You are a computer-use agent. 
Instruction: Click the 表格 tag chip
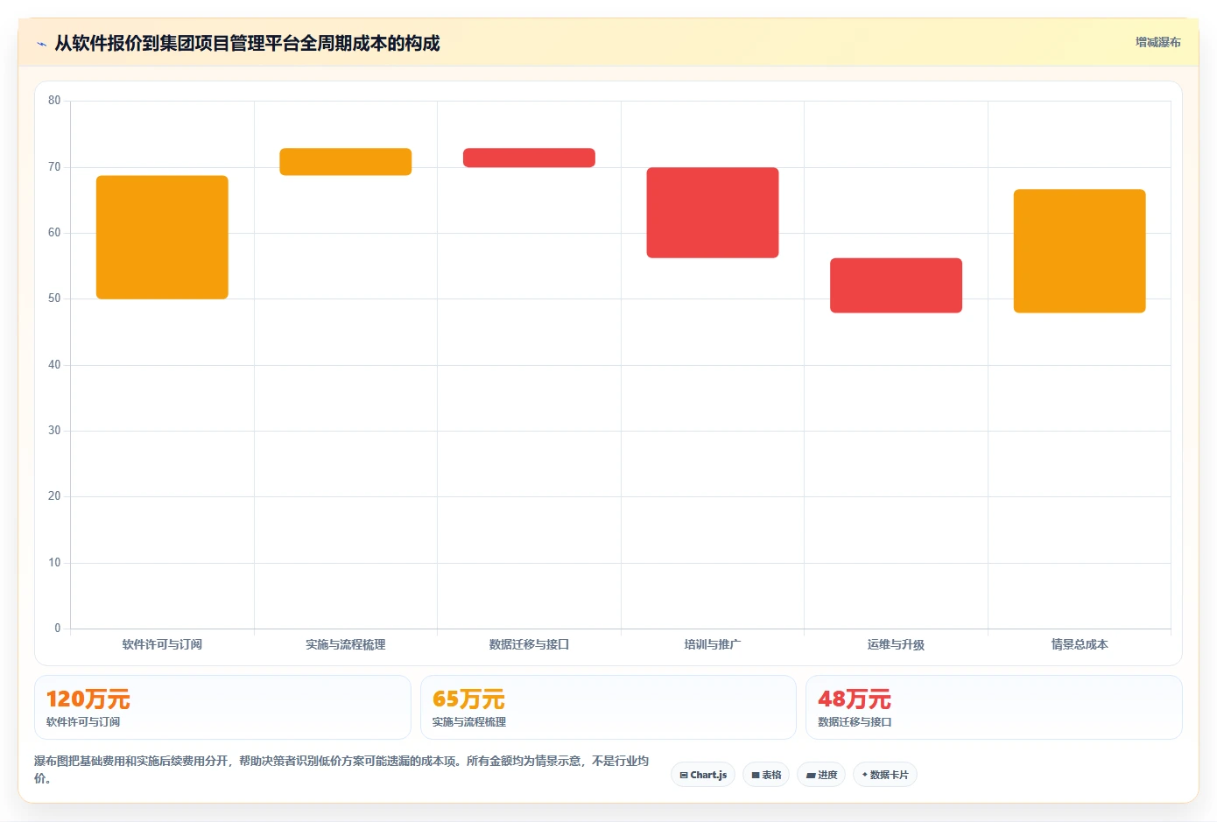click(x=766, y=775)
